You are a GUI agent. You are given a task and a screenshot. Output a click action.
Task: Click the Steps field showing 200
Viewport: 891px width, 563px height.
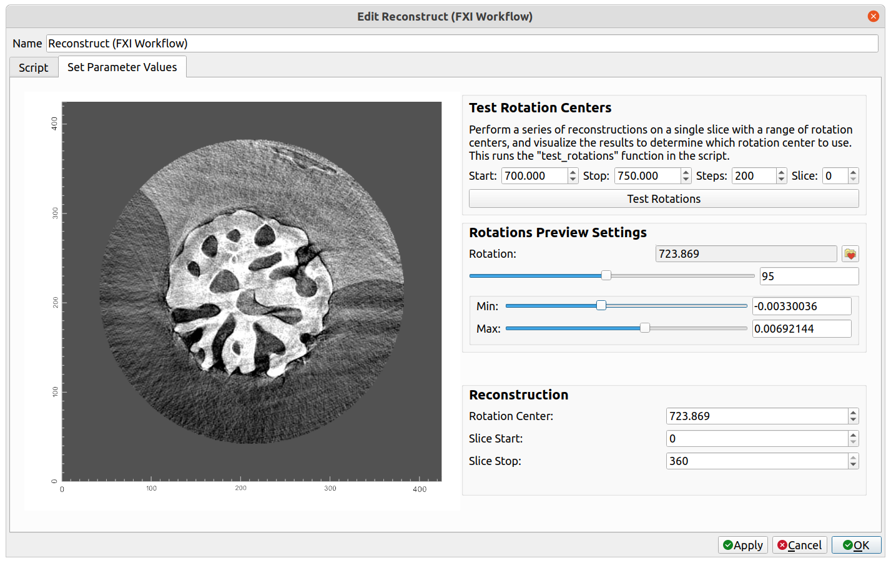click(754, 176)
